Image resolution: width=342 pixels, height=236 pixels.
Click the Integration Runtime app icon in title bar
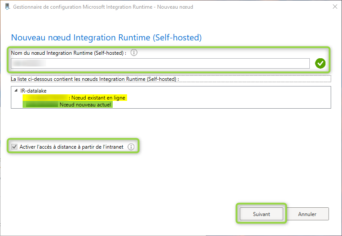(8, 7)
